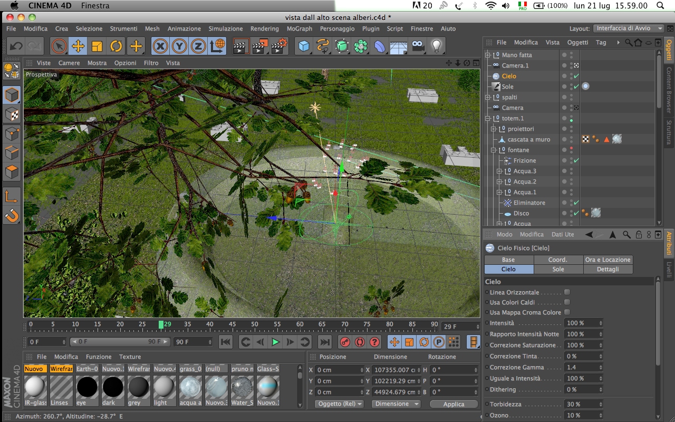Click the Record Active Objects keyframe button

tap(345, 342)
